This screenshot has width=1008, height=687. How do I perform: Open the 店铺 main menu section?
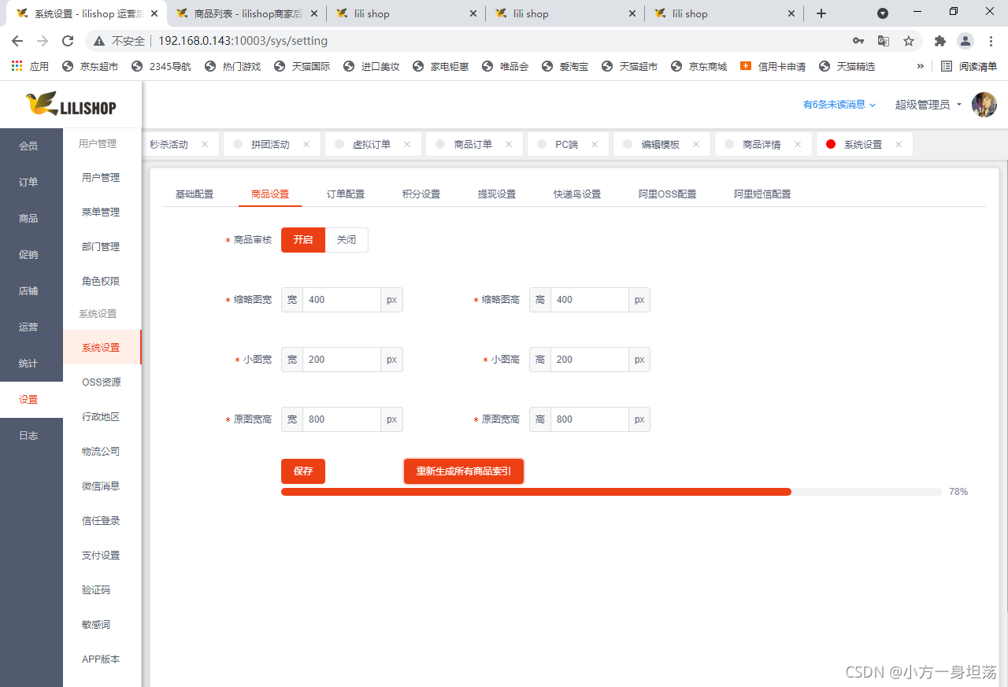pyautogui.click(x=31, y=290)
